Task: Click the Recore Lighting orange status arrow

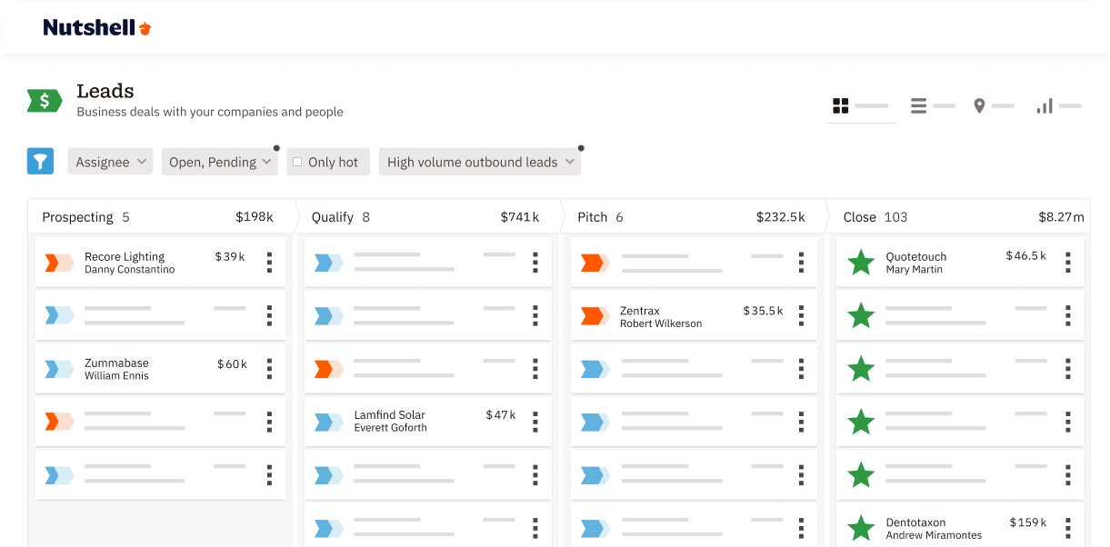Action: 59,263
